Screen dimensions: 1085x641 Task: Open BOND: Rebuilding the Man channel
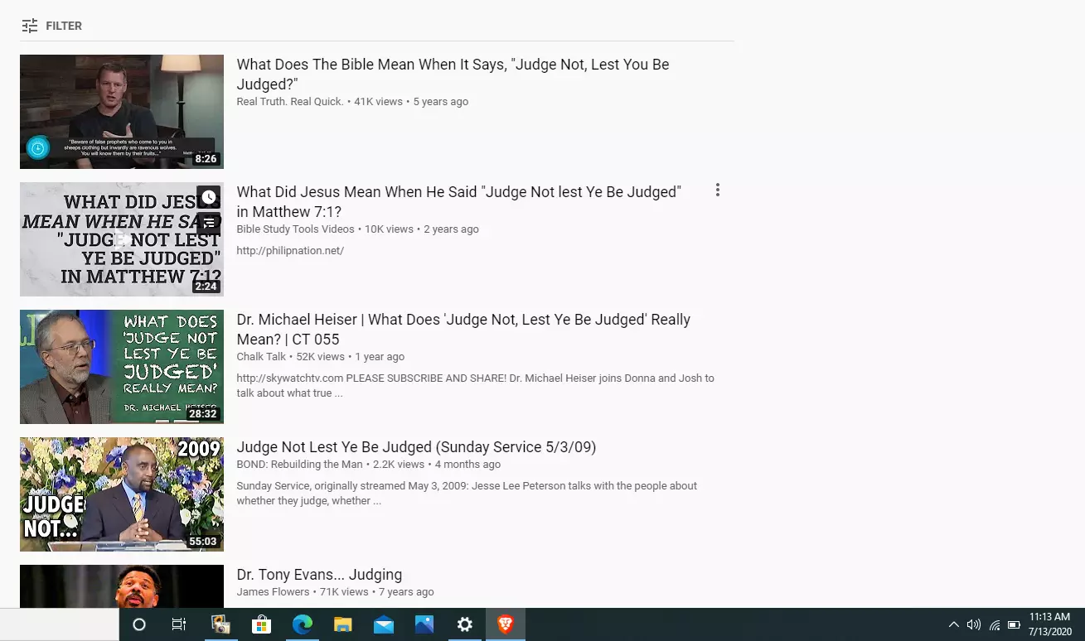[x=299, y=465]
